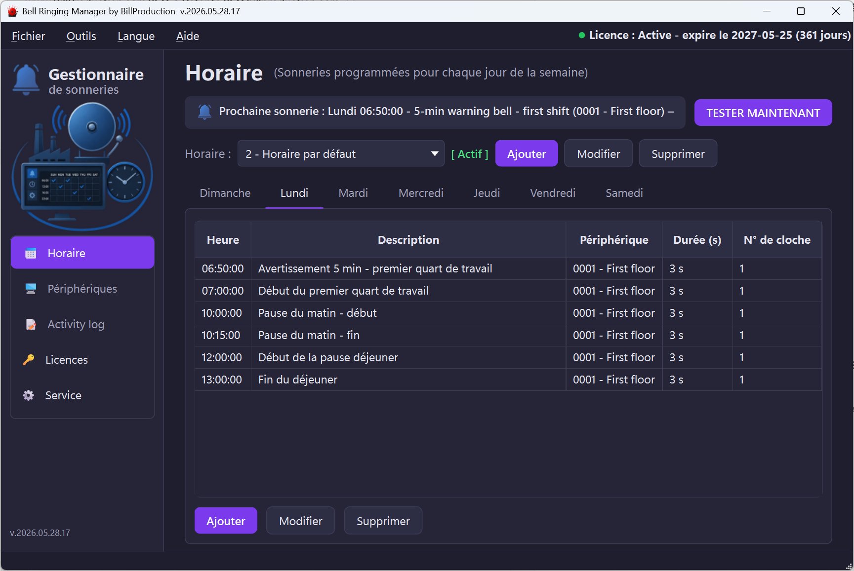The image size is (854, 571).
Task: Click the Activity log document icon
Action: [x=31, y=324]
